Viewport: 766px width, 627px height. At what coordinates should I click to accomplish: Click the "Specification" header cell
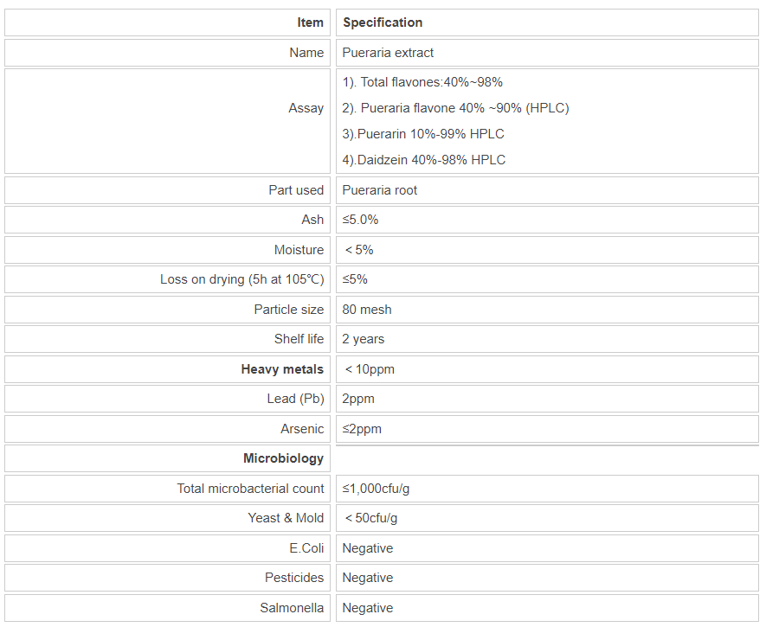coord(383,22)
